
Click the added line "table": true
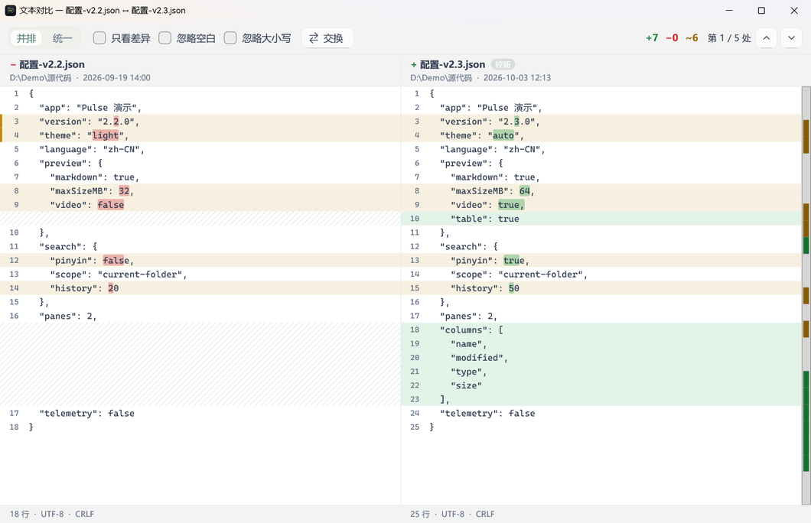(601, 219)
